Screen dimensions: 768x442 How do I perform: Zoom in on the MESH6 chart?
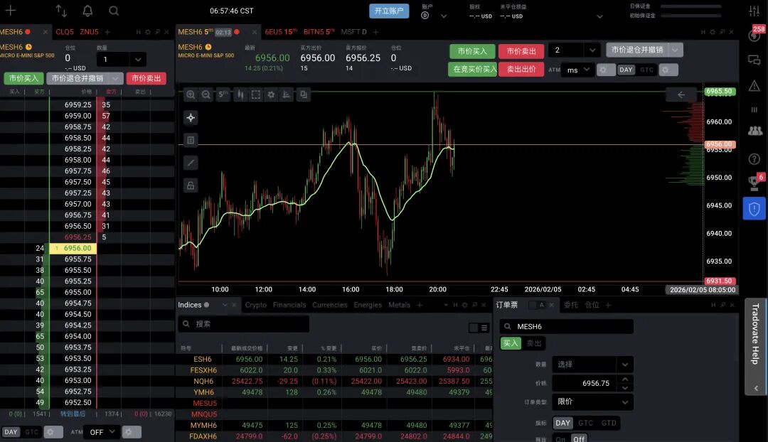[191, 95]
